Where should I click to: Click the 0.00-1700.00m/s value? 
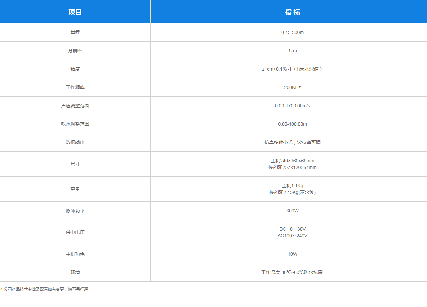coord(292,106)
